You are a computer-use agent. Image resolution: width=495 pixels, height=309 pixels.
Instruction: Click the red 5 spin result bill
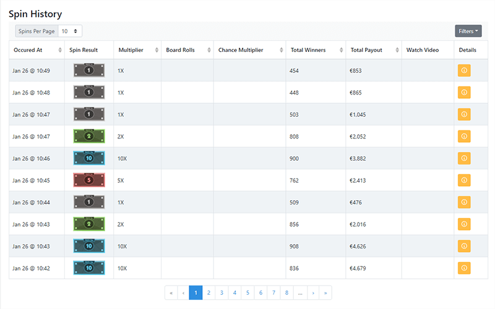(88, 180)
